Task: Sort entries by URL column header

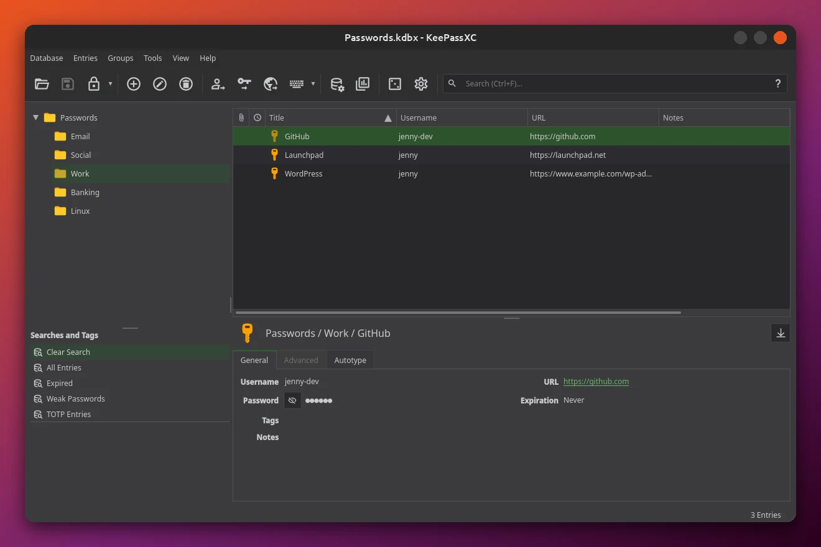Action: [593, 117]
